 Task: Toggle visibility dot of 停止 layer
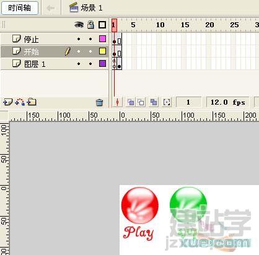point(79,39)
